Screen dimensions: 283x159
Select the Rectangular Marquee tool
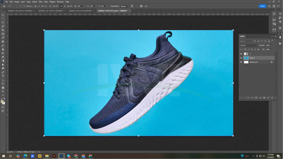(x=3, y=18)
